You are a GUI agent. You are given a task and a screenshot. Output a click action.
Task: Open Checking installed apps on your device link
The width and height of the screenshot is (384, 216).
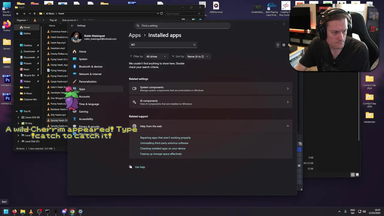pos(163,148)
